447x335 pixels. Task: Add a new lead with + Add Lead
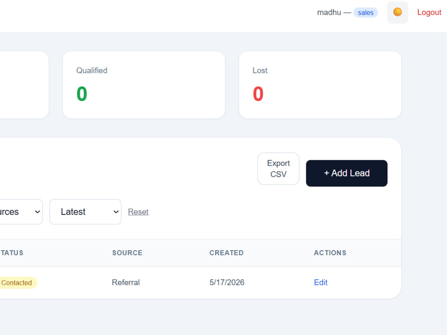pyautogui.click(x=346, y=173)
